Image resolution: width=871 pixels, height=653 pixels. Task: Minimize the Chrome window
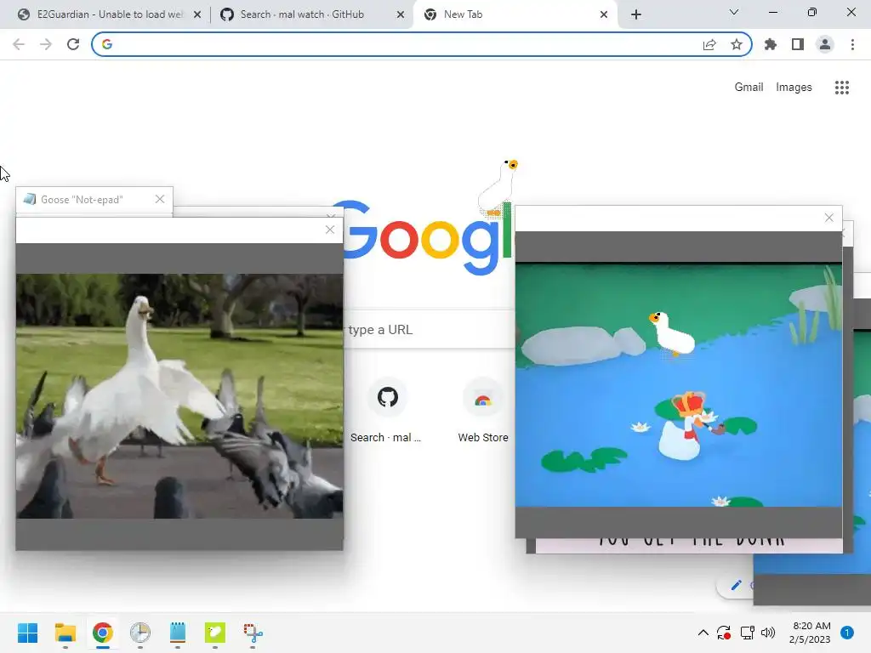772,12
